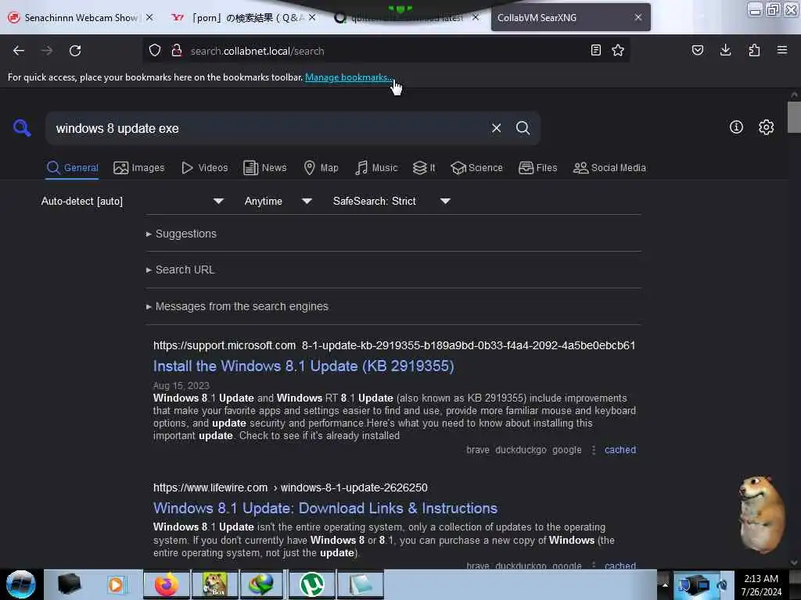
Task: Click the hamster desktop mascot
Action: tap(761, 514)
